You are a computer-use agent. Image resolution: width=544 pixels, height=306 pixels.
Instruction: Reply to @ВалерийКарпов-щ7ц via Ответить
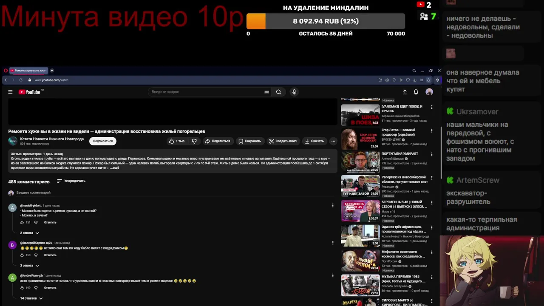click(50, 255)
